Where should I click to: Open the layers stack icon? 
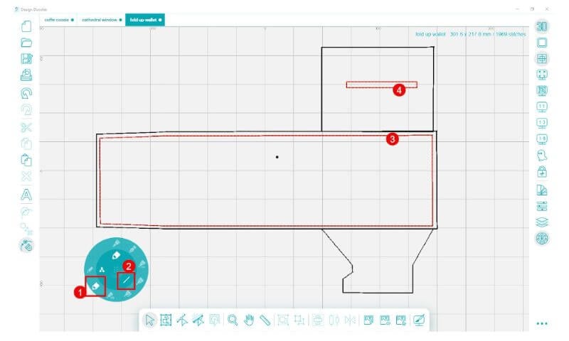click(x=542, y=222)
